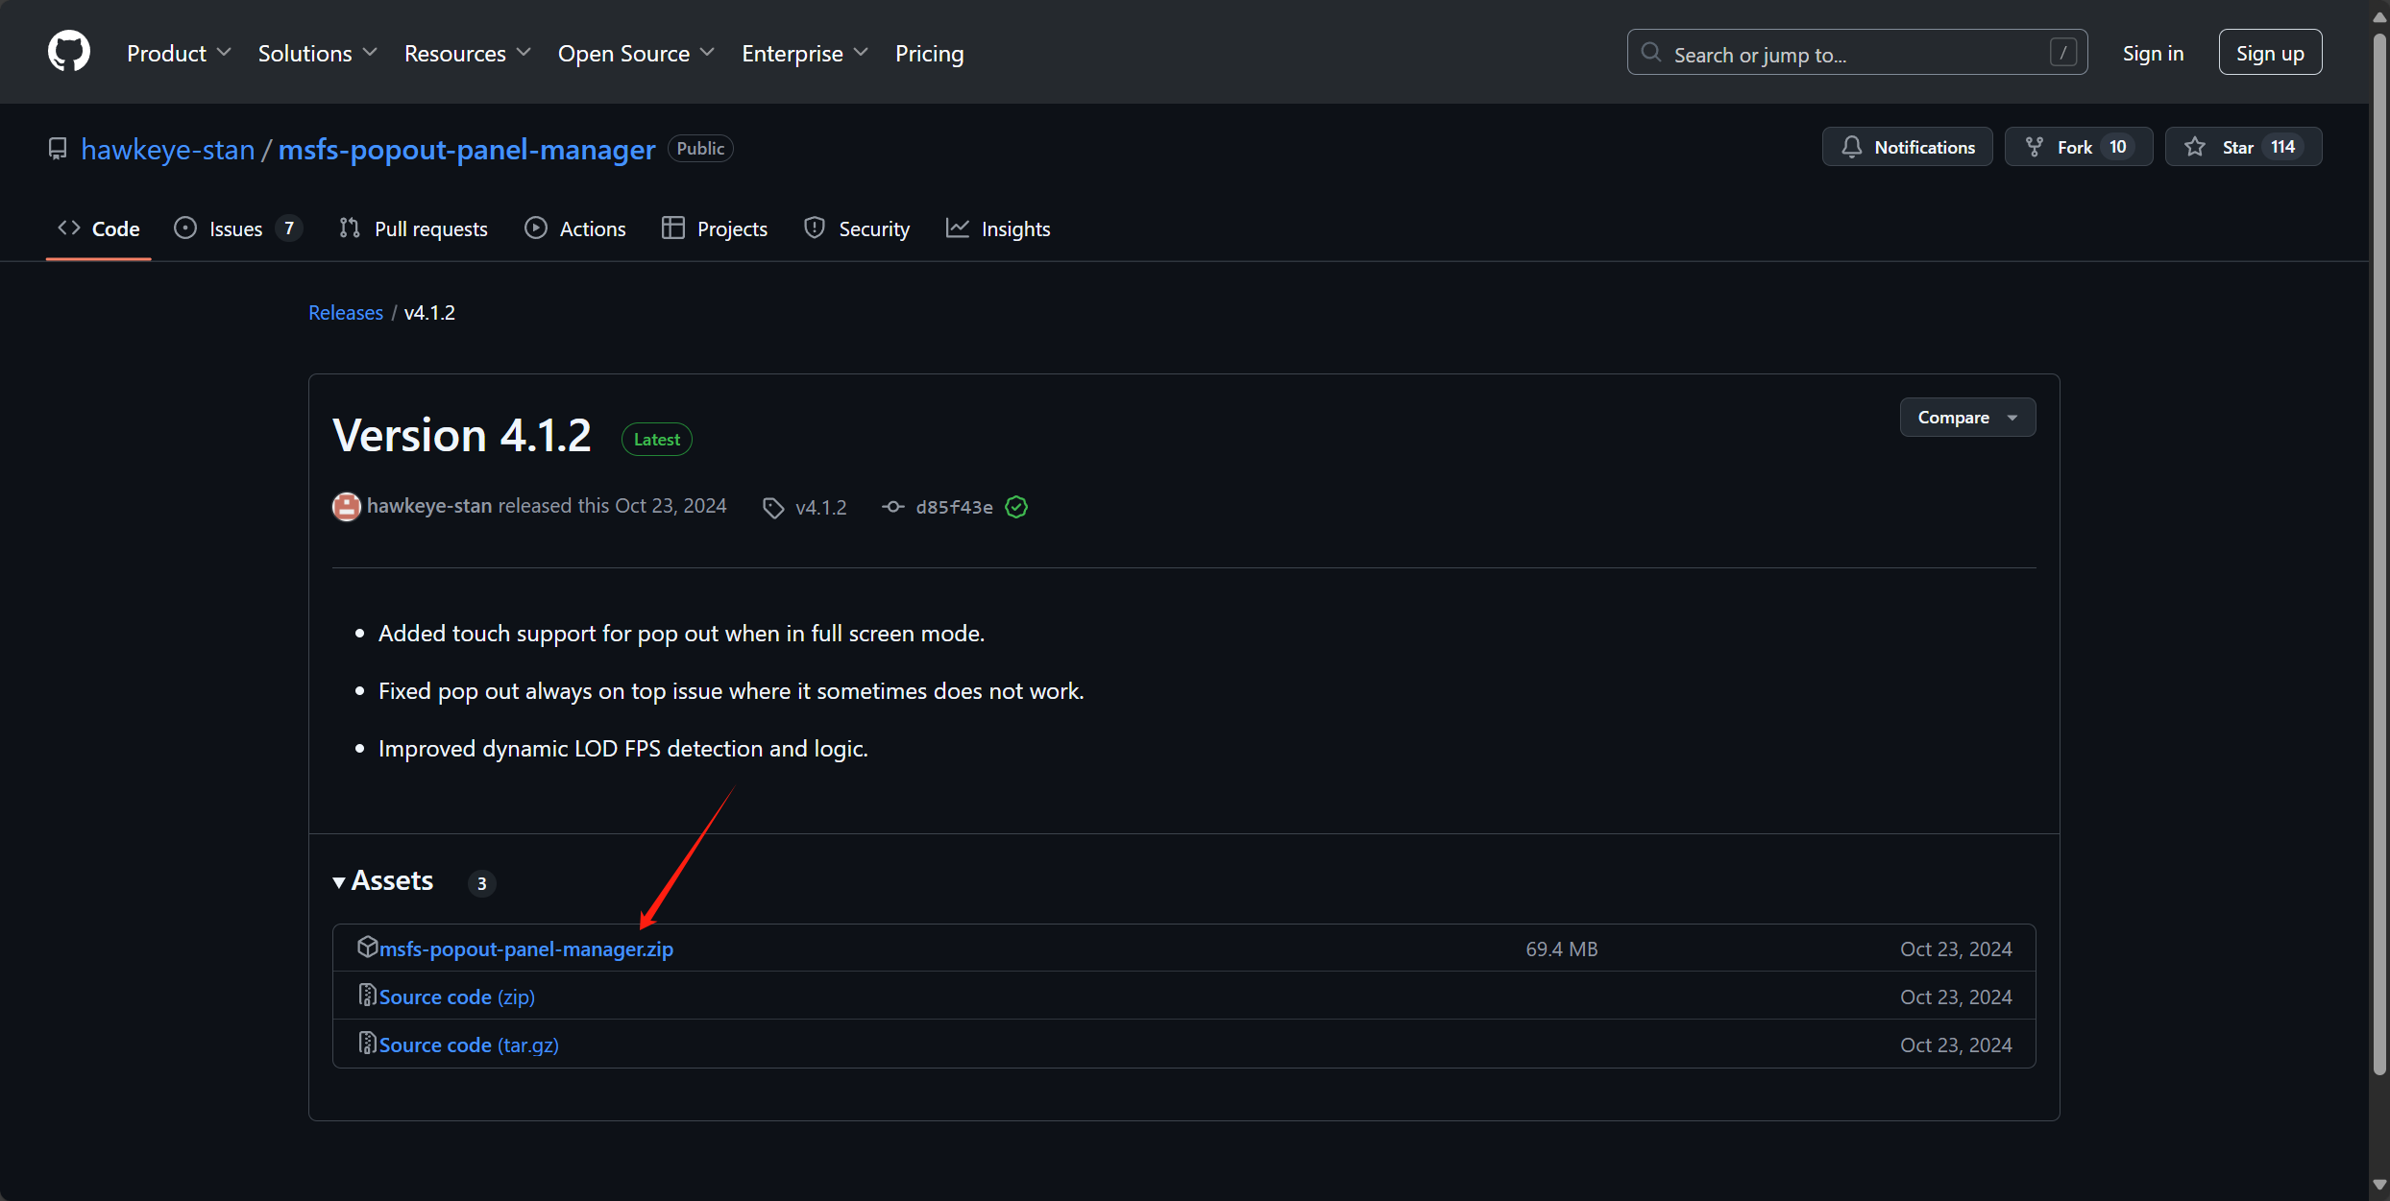The width and height of the screenshot is (2390, 1201).
Task: Click the Latest release badge
Action: click(657, 440)
